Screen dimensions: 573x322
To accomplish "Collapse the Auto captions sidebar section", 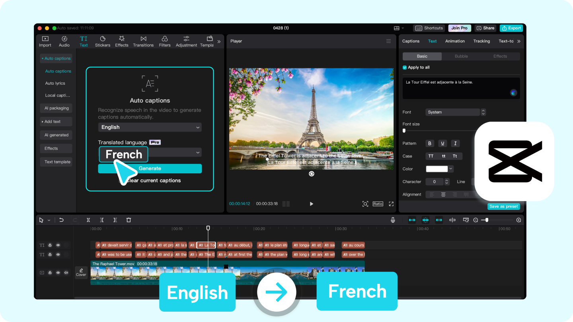I will 56,58.
